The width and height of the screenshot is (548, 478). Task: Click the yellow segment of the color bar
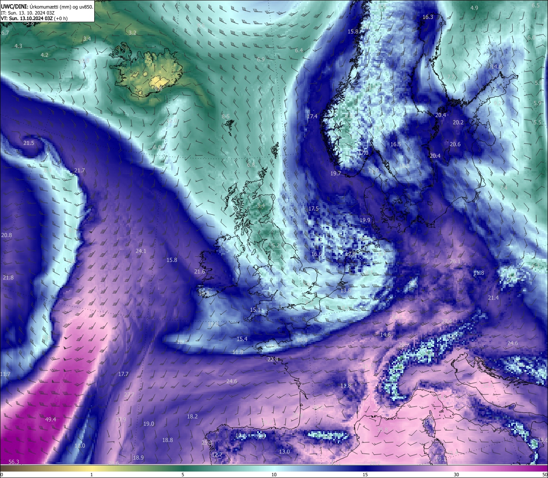coord(92,468)
